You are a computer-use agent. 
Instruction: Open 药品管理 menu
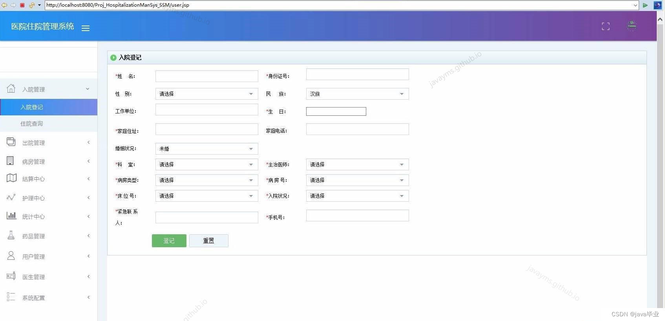coord(49,236)
